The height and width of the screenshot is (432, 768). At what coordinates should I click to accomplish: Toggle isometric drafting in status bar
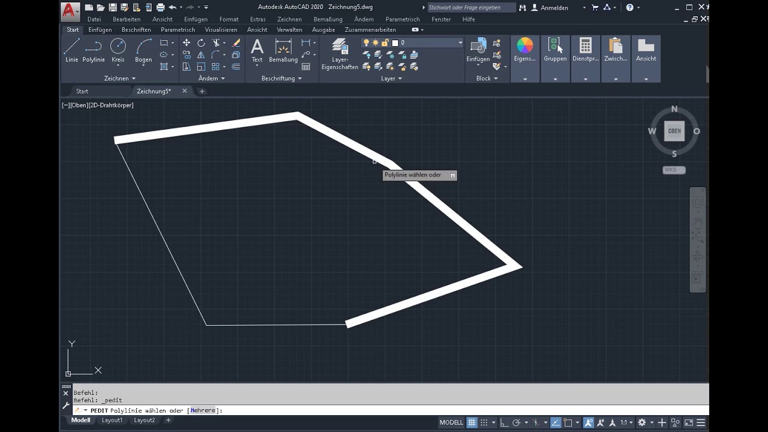(537, 422)
